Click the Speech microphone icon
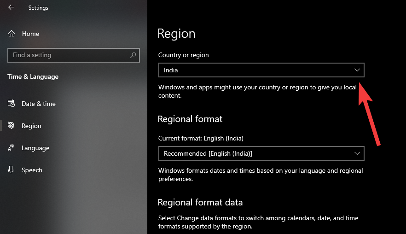406x234 pixels. coord(12,170)
